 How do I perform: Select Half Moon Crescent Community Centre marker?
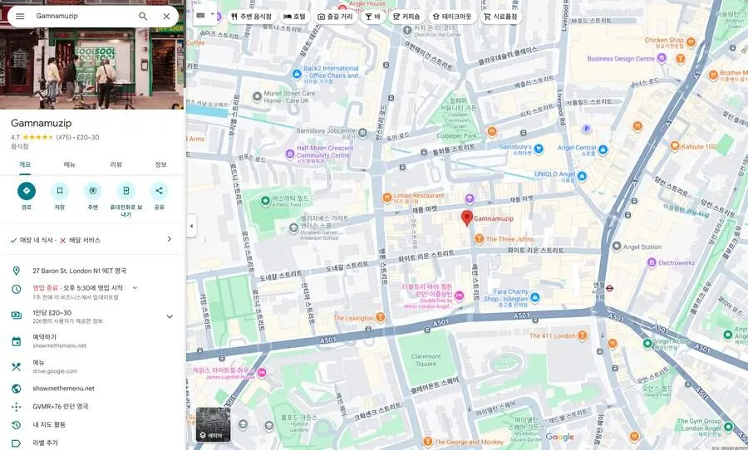pyautogui.click(x=289, y=154)
